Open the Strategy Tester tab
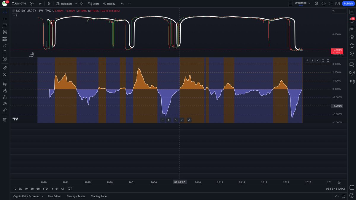Viewport: 356px width, 200px height. (76, 196)
